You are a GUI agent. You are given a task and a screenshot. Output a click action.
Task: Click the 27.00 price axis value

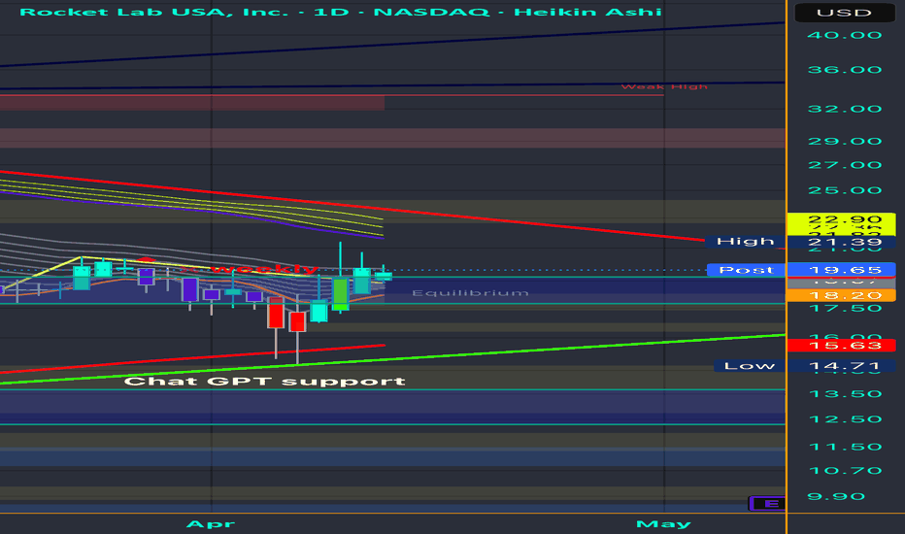coord(845,165)
